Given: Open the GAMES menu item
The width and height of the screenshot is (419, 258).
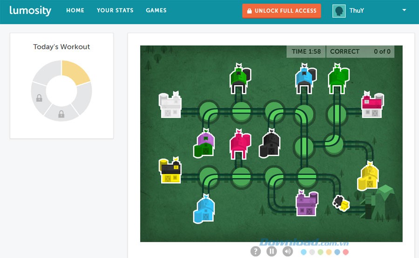Looking at the screenshot, I should tap(156, 10).
